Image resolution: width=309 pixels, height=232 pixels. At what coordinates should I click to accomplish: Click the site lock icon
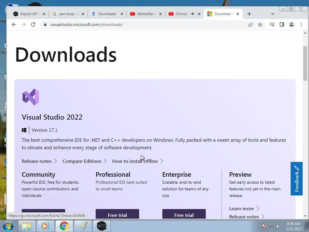tap(45, 24)
